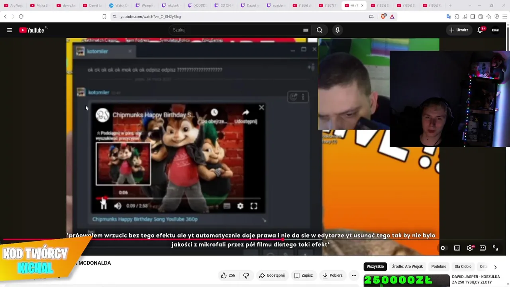Select the Podobne filter chip
The image size is (510, 287).
[x=439, y=267]
